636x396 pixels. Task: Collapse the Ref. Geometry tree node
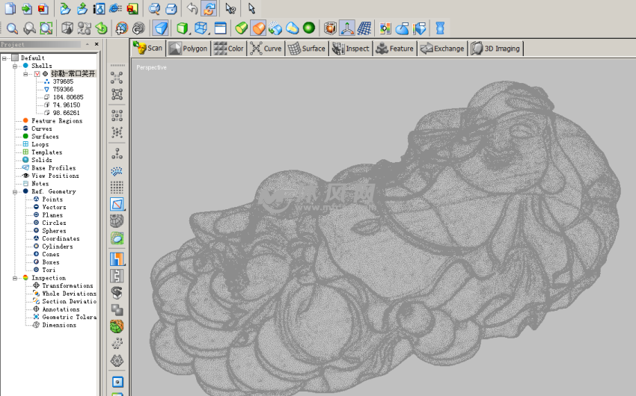15,191
